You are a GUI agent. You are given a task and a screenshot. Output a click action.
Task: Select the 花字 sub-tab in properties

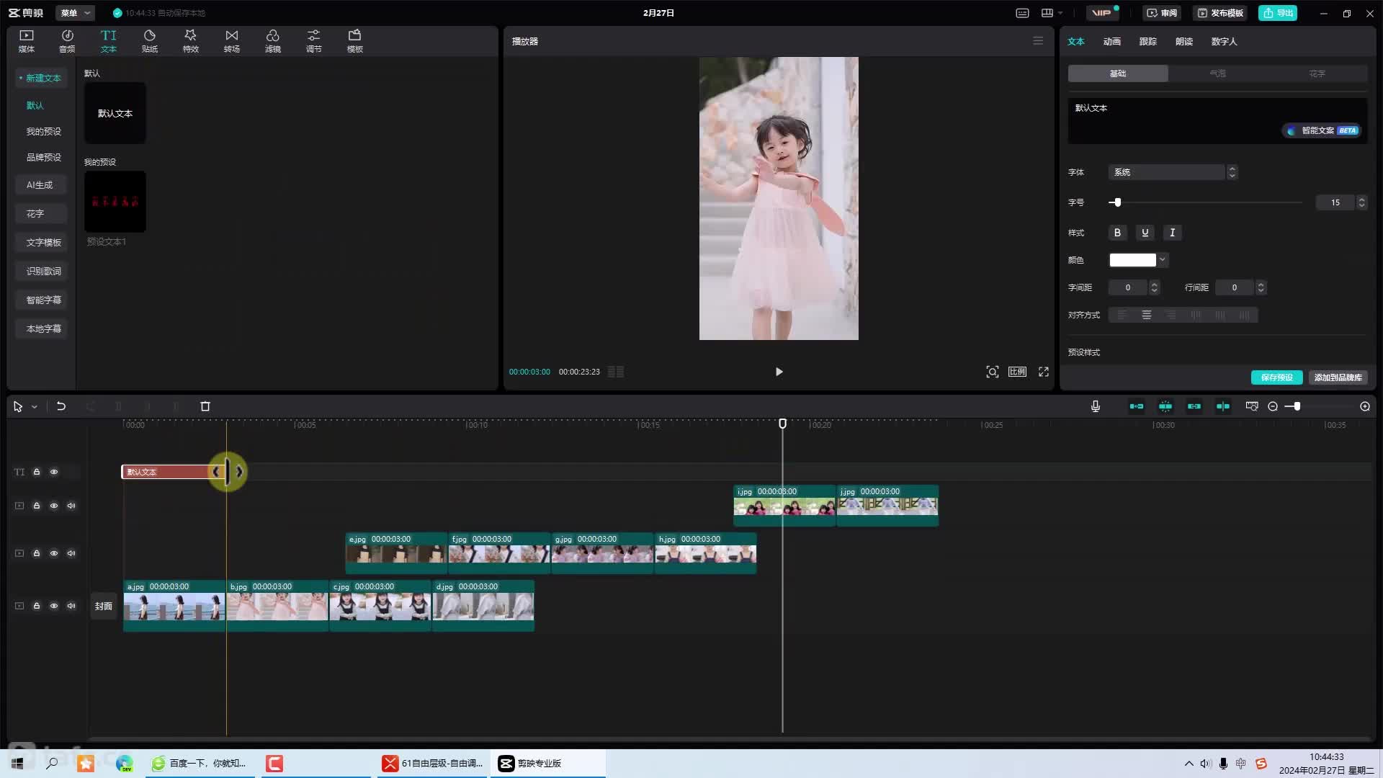[x=1317, y=73]
